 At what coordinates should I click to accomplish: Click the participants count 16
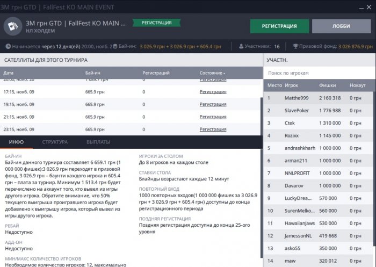pos(277,46)
